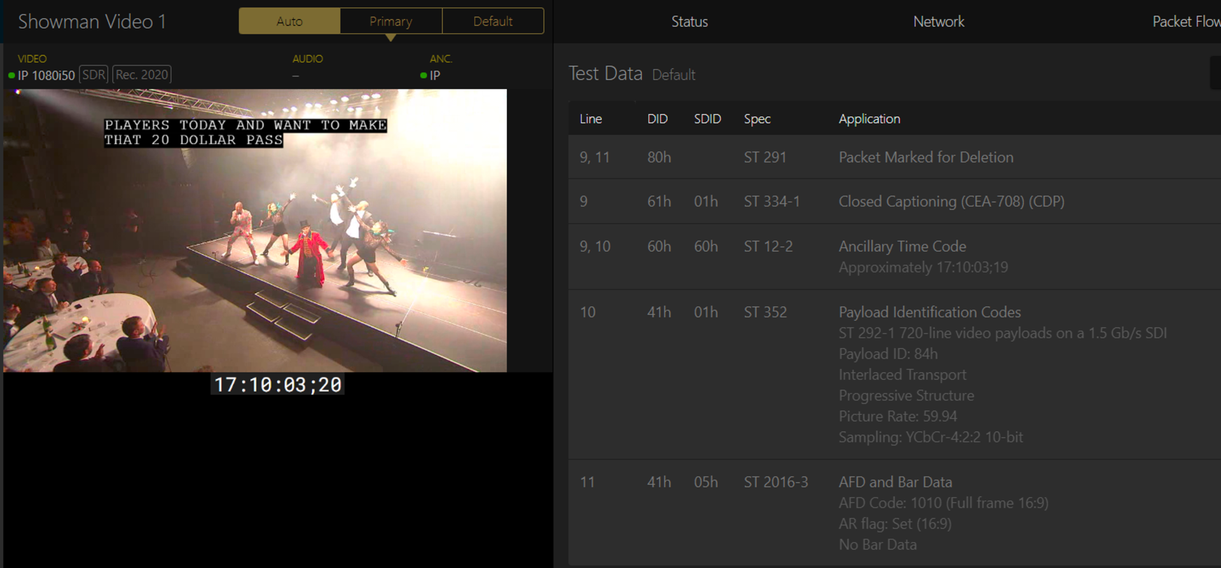Screen dimensions: 1221x568
Task: Click the ST 2016-3 spec cell
Action: coord(776,482)
